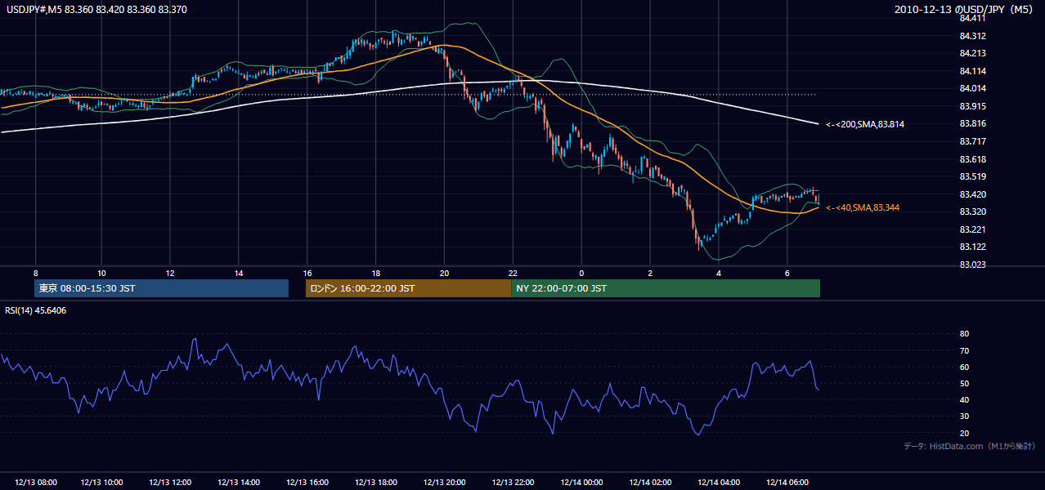Click the 12/13 08:00 bottom time label
The height and width of the screenshot is (490, 1045).
(35, 482)
